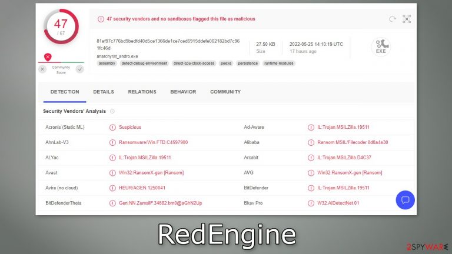Click warning icon for AVG detection

point(311,173)
